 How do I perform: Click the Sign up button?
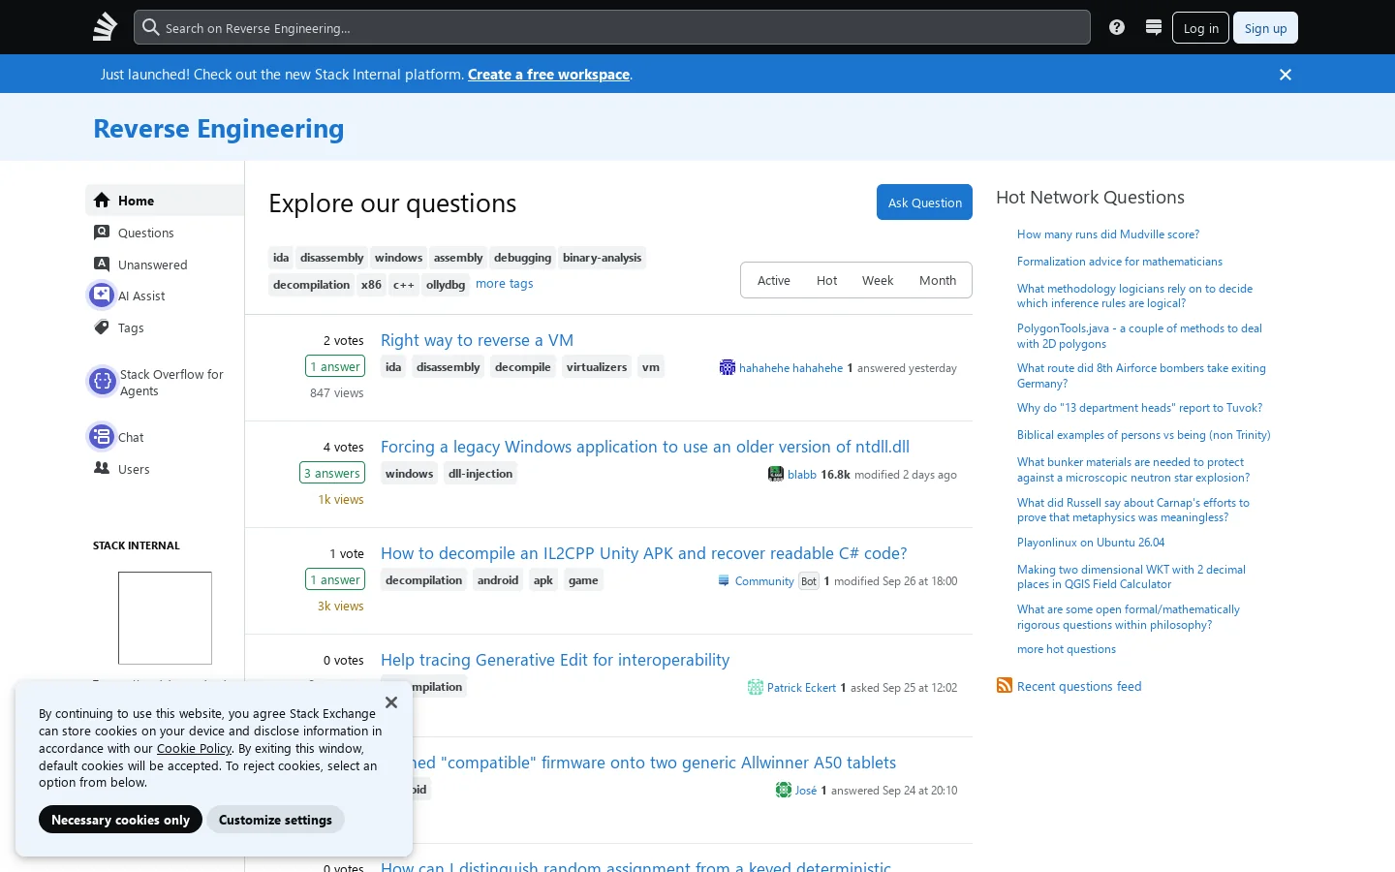click(x=1265, y=28)
